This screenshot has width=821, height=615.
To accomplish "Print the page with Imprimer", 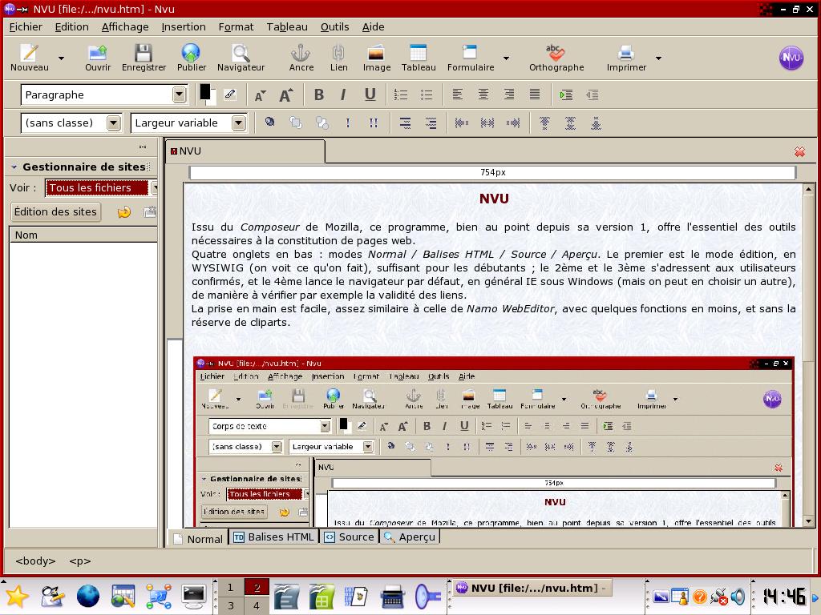I will [x=626, y=58].
